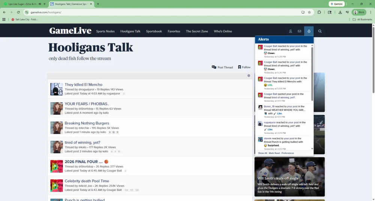375x201 pixels.
Task: Bookmark this page with the star icon
Action: 309,12
